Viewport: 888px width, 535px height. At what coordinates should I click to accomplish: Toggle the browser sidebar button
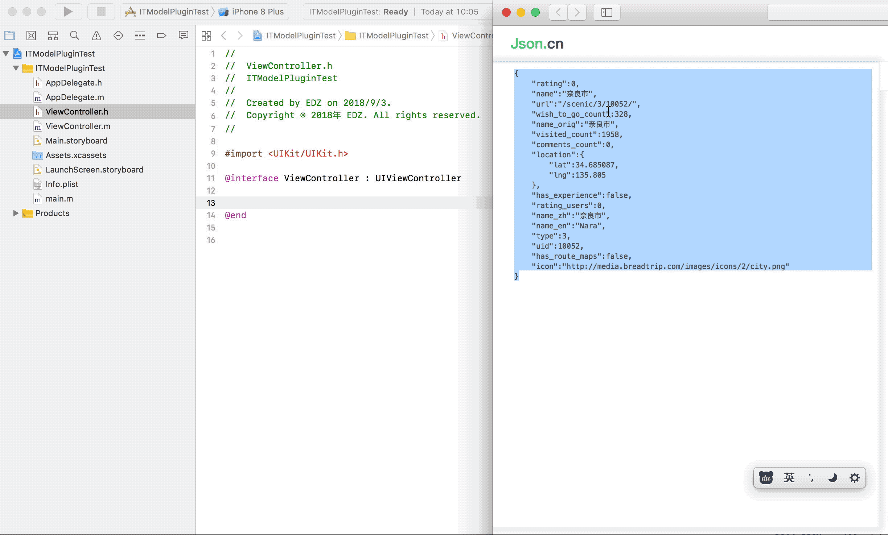click(607, 12)
